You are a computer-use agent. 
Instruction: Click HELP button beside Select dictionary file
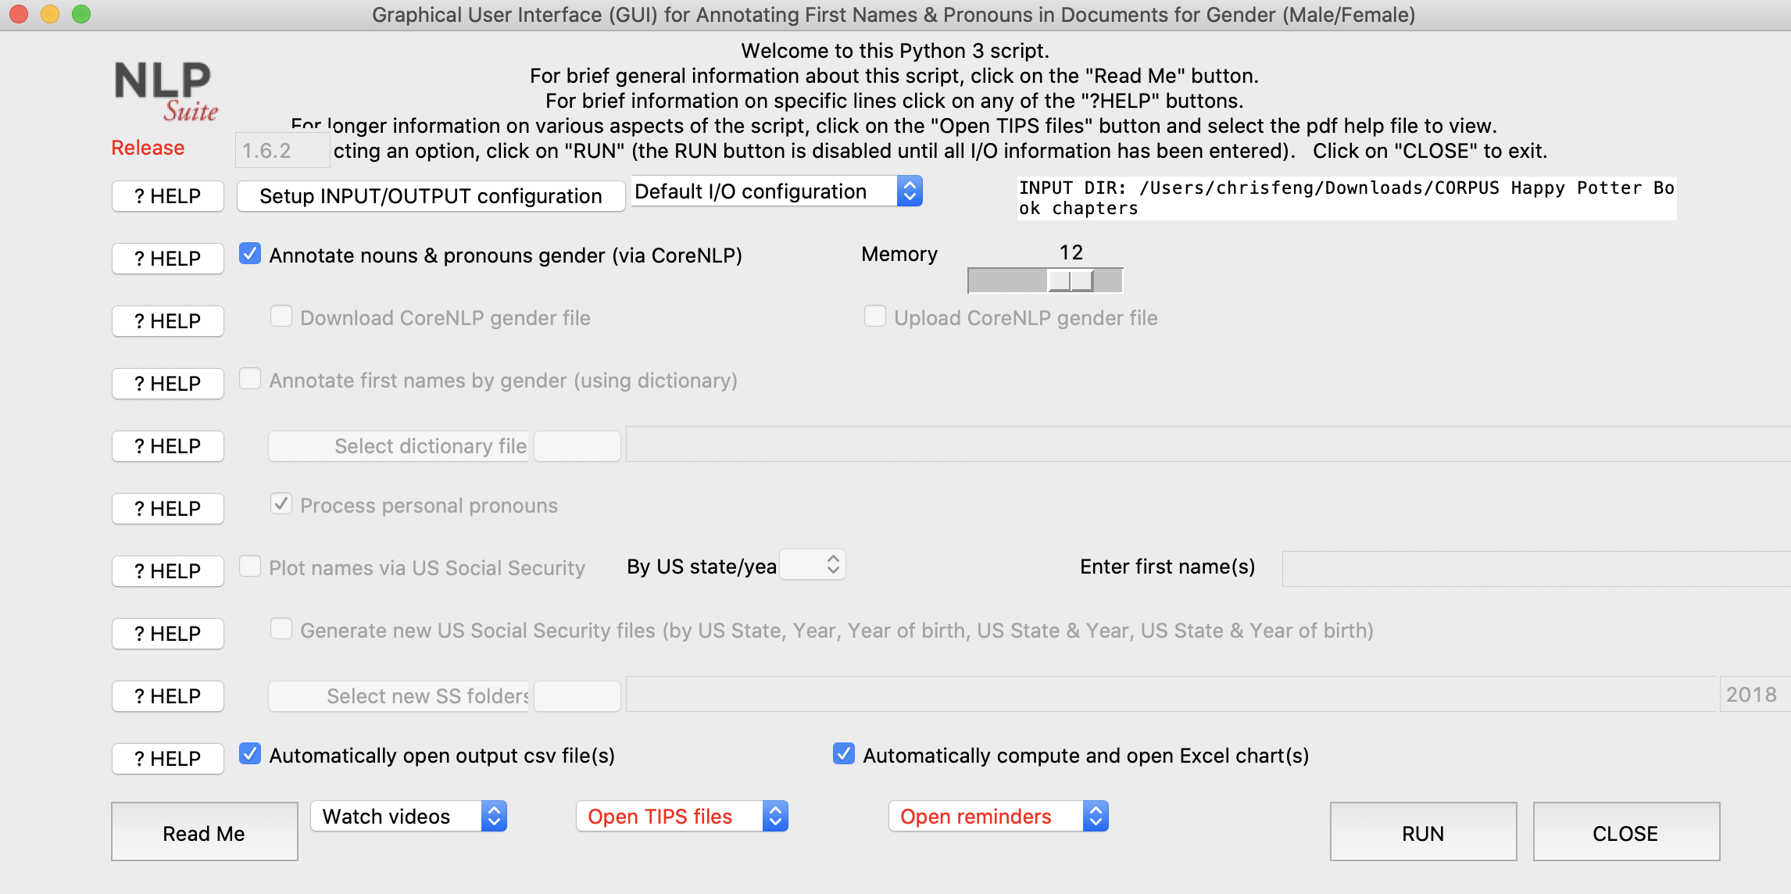point(168,446)
